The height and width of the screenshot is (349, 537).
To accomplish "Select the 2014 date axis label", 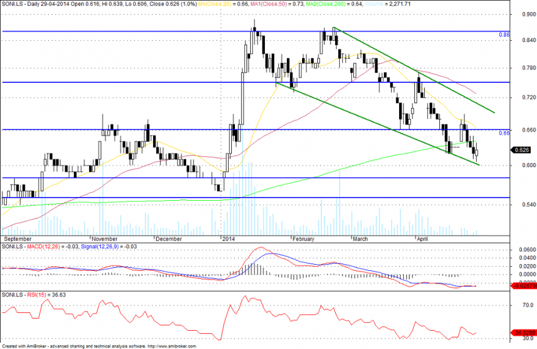I will pyautogui.click(x=228, y=239).
